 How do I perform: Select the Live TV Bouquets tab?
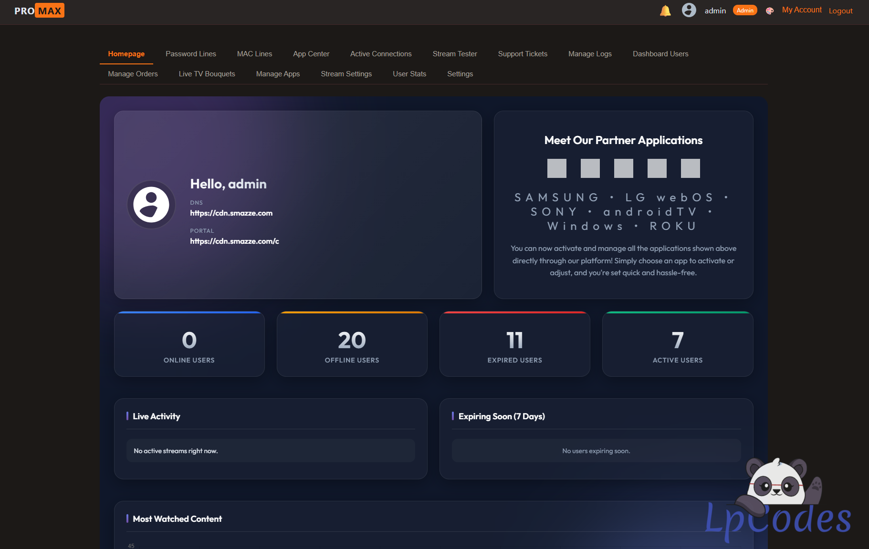(207, 74)
